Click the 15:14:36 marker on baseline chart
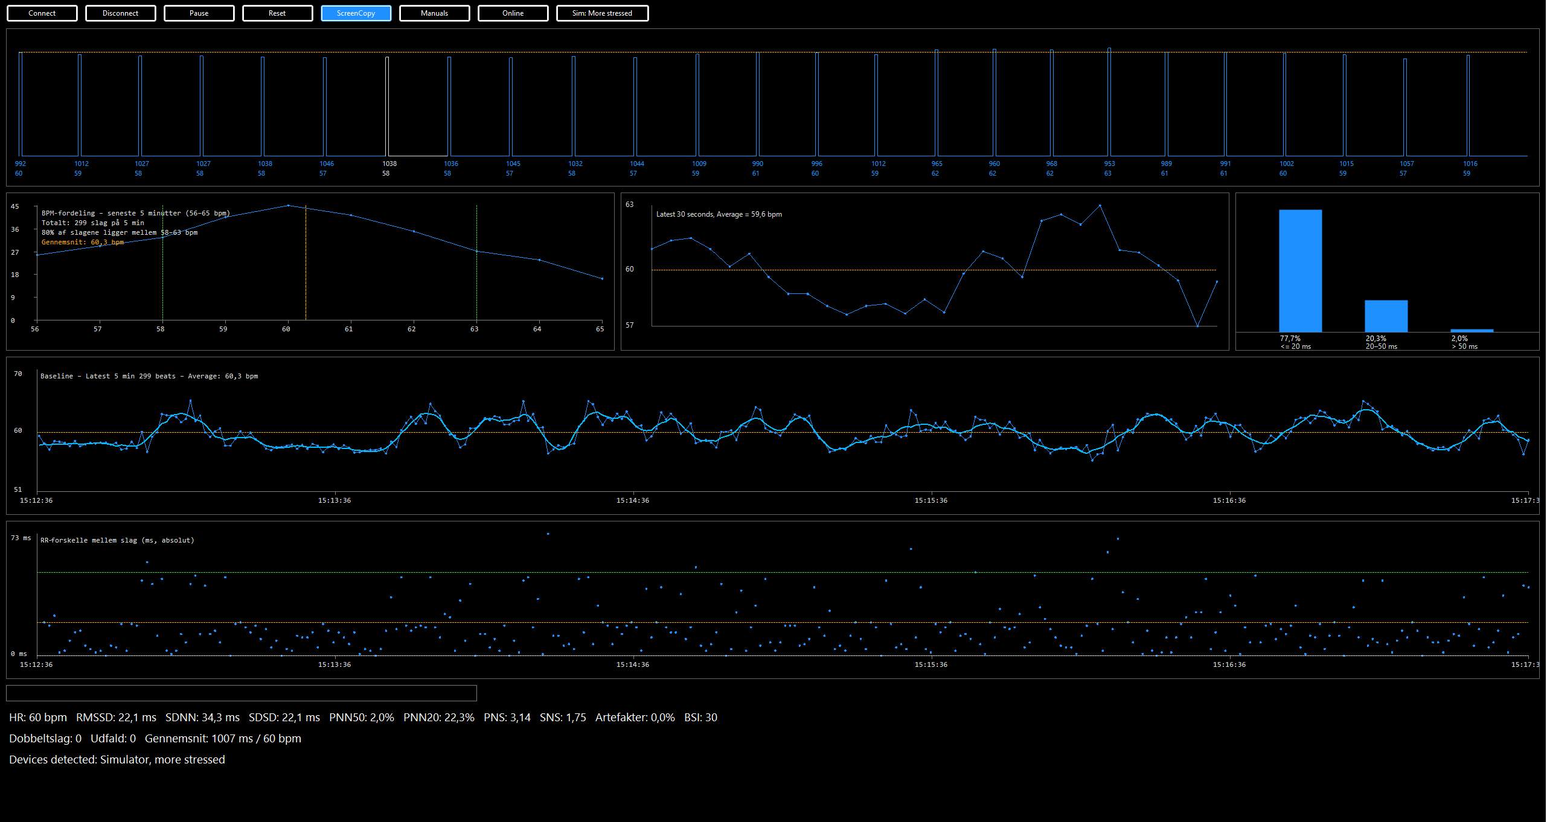The width and height of the screenshot is (1547, 822). (632, 500)
